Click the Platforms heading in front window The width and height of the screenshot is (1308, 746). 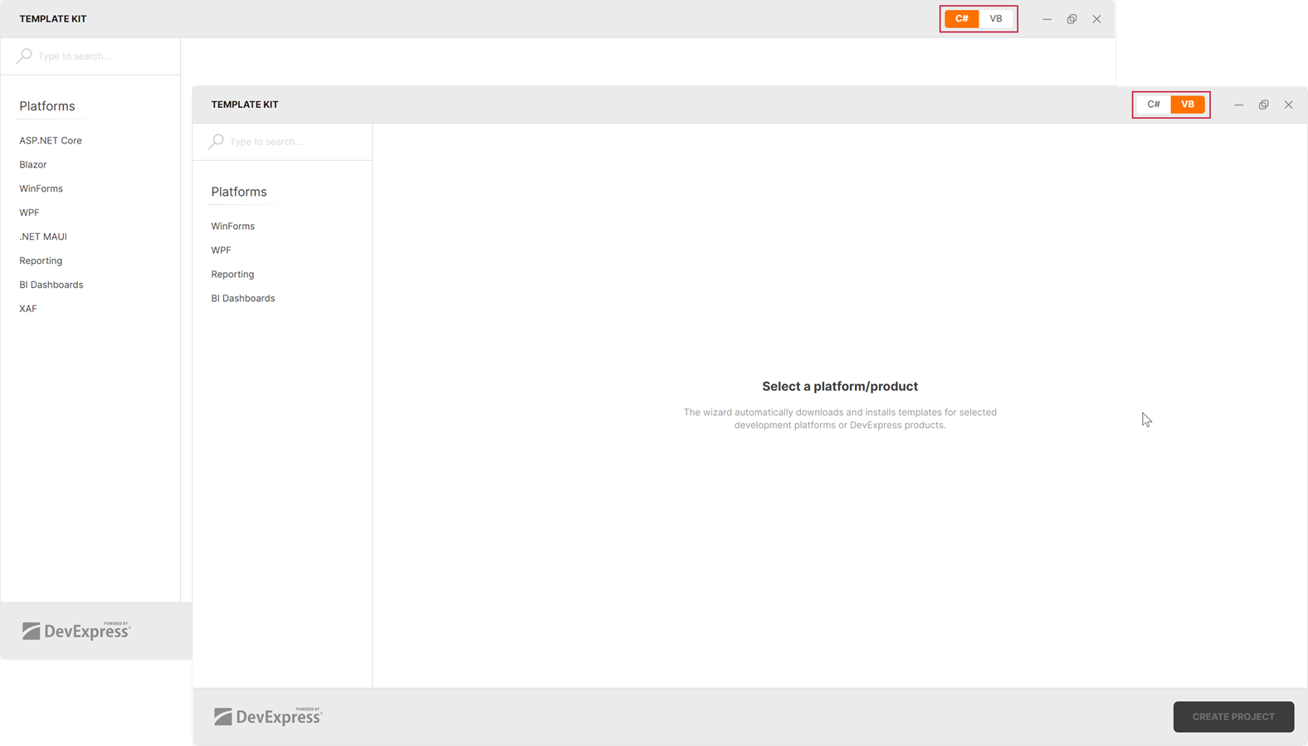pos(239,193)
